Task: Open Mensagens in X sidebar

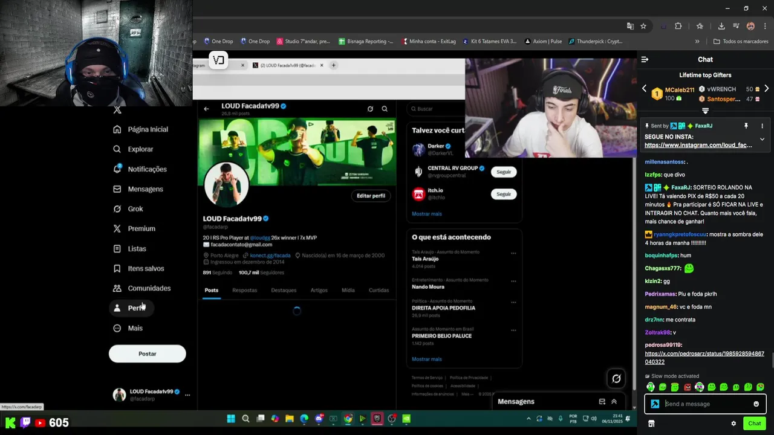Action: coord(138,189)
